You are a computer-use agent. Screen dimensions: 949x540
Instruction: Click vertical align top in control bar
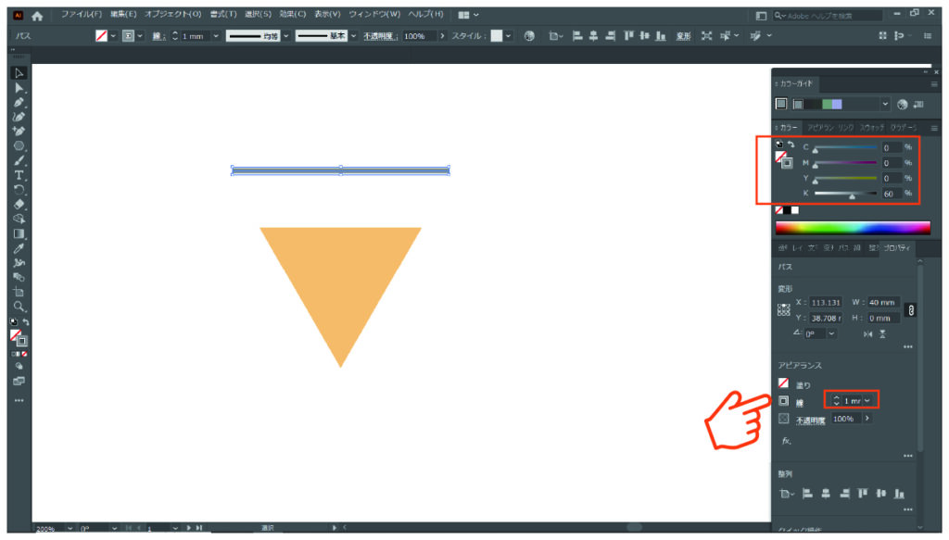629,36
